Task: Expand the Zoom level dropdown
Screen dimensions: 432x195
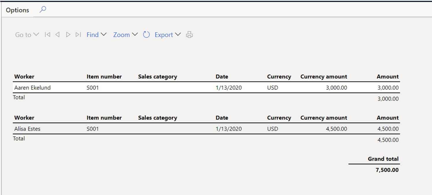Action: (x=135, y=34)
